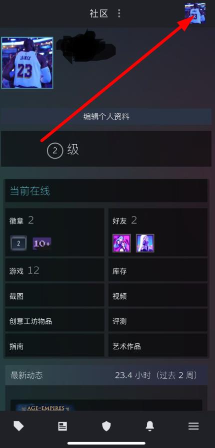Open the 评测 reviews link

pyautogui.click(x=158, y=321)
